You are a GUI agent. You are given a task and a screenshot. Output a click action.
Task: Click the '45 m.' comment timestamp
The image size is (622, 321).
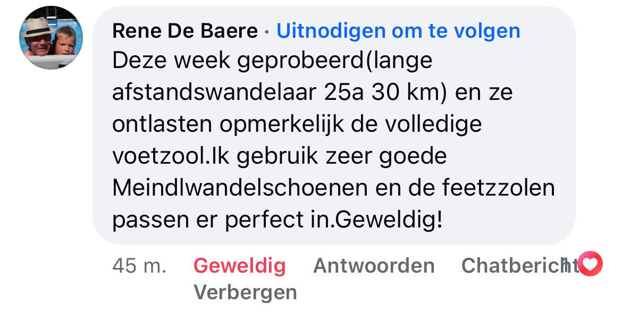point(139,265)
